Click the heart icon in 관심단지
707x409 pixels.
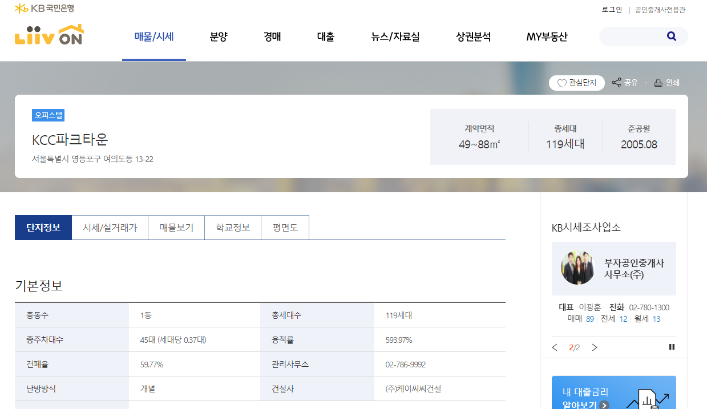561,83
